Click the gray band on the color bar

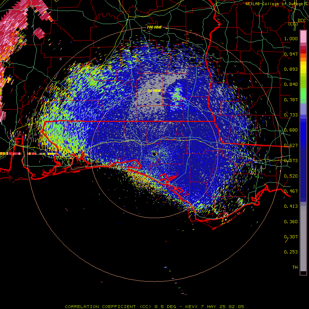point(303,239)
